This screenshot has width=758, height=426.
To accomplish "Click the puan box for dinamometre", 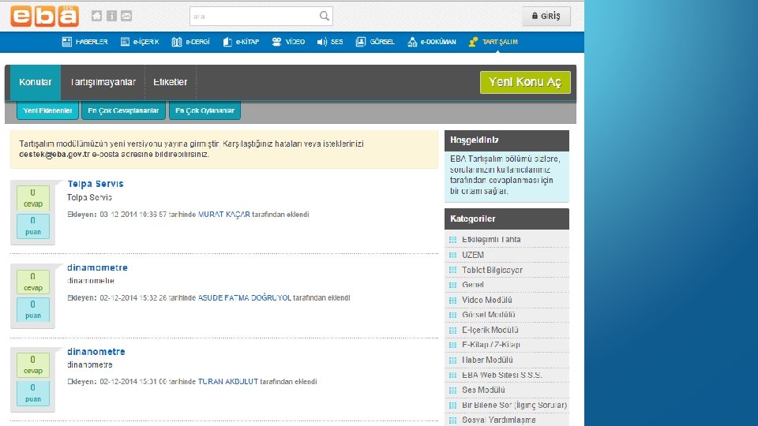I will (x=33, y=309).
